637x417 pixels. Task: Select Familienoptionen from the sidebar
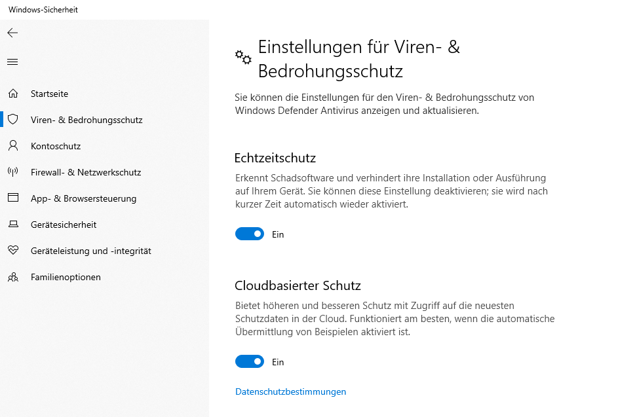(x=66, y=277)
